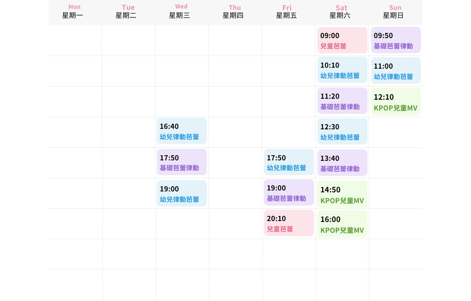Select the Thu 星期四 column header
471x301 pixels.
[235, 12]
